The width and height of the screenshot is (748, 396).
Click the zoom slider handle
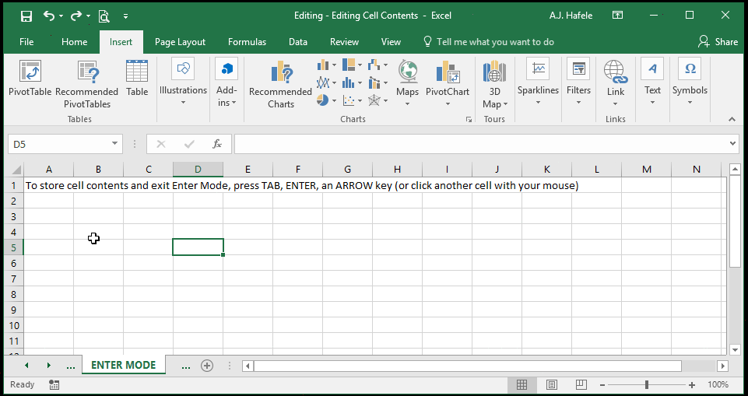(x=647, y=384)
